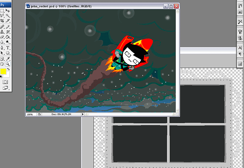Select the Eyedropper tool

click(8, 58)
